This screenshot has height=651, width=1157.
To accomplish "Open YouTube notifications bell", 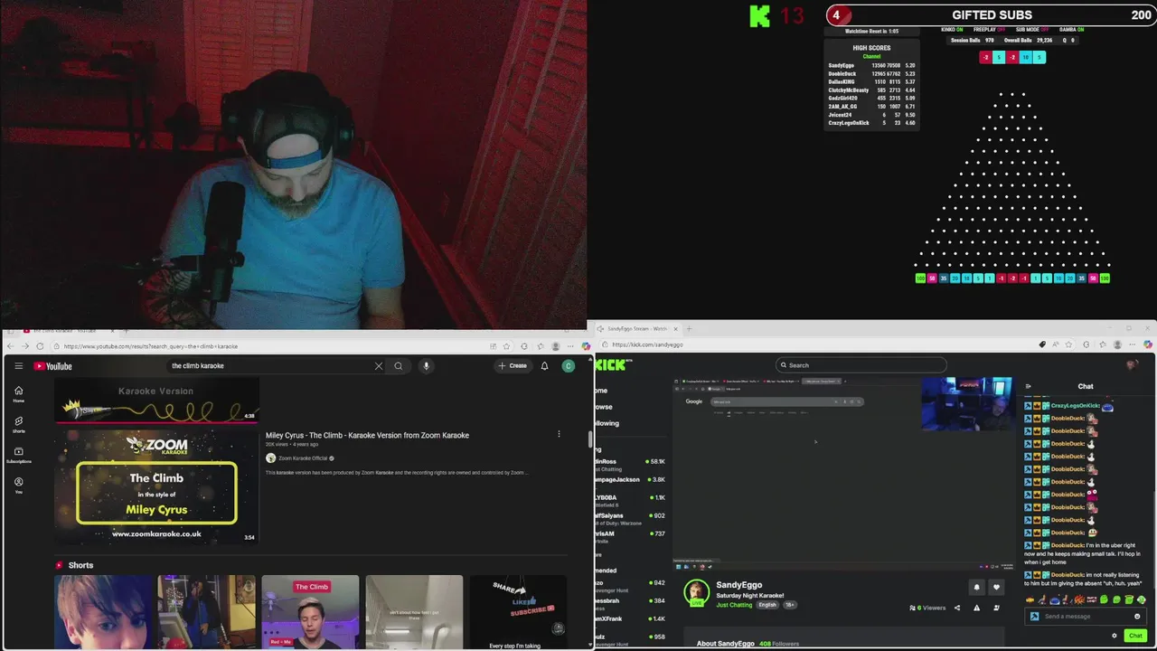I will click(x=544, y=366).
